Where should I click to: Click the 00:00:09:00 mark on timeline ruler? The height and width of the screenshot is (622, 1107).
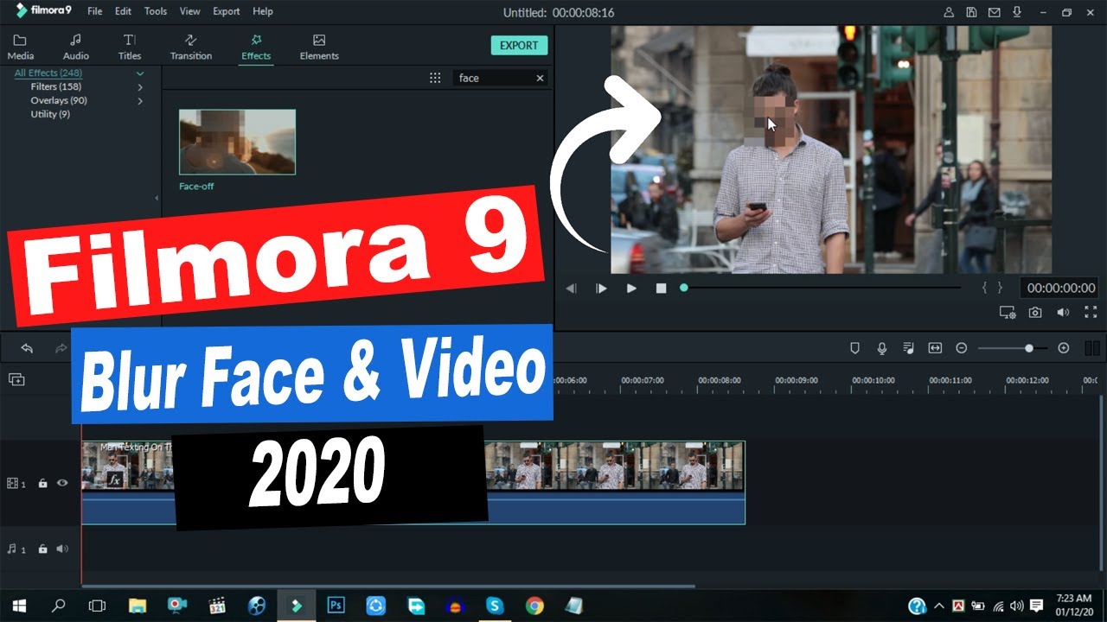(797, 380)
